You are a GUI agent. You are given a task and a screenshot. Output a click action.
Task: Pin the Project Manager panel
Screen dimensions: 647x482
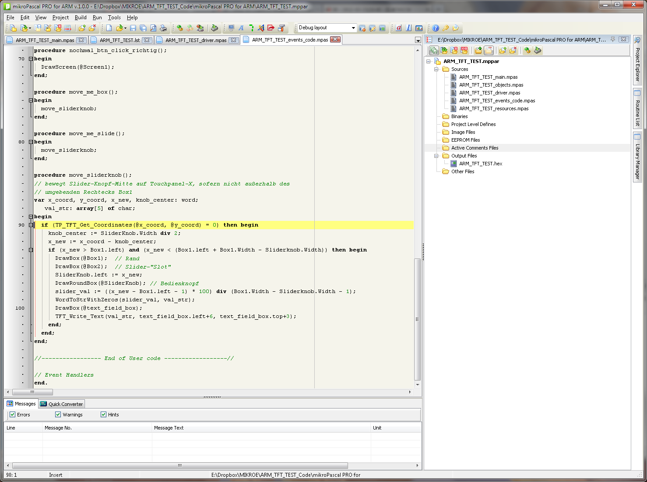613,39
